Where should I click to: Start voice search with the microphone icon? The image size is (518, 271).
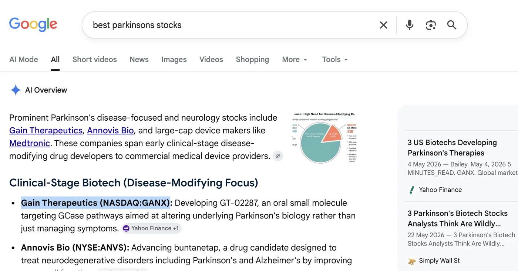point(410,25)
